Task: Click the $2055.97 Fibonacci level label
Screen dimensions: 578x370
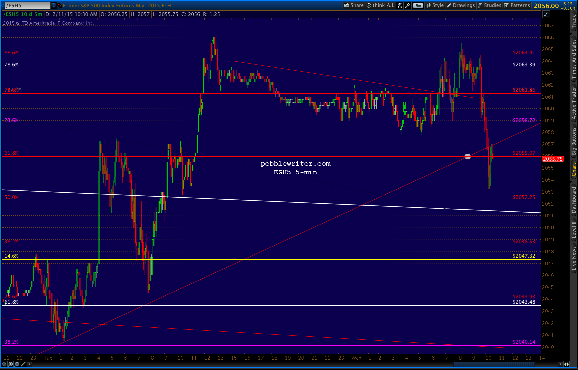Action: point(524,153)
